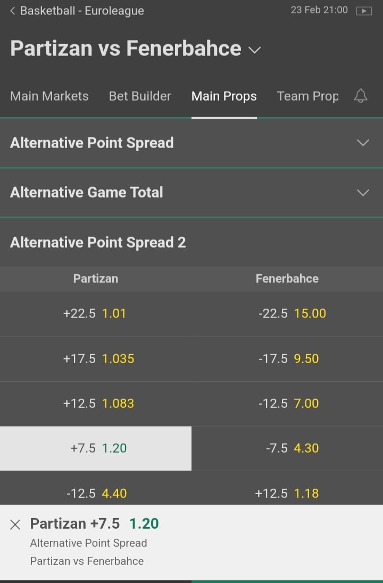
Task: Select Partizan +22.5 at 1.01 odds
Action: click(96, 314)
